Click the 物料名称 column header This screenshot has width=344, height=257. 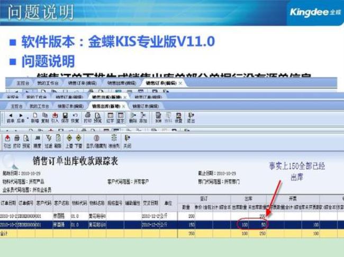[x=97, y=203]
